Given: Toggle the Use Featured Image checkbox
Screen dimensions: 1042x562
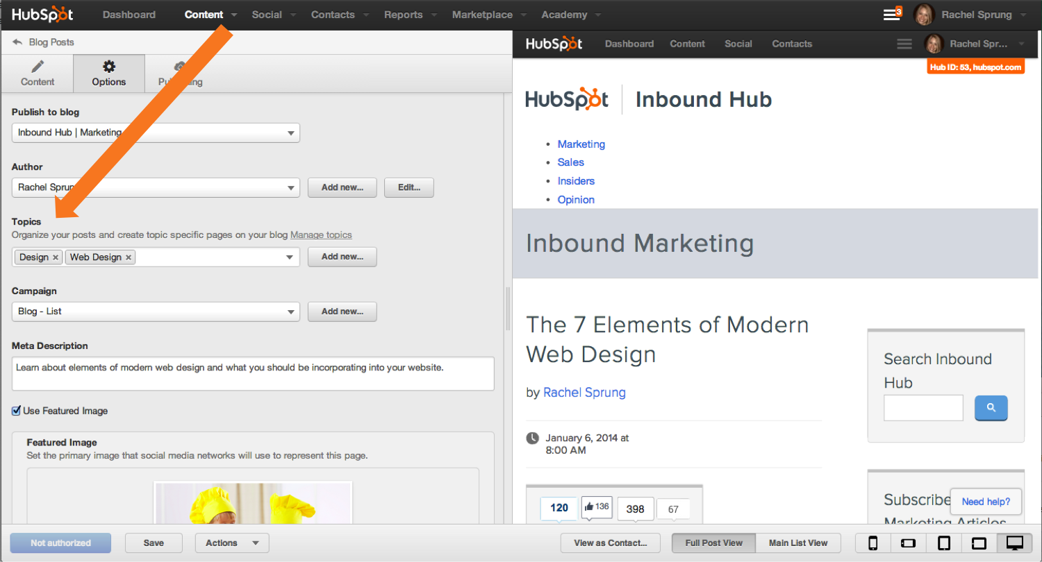Looking at the screenshot, I should (17, 411).
